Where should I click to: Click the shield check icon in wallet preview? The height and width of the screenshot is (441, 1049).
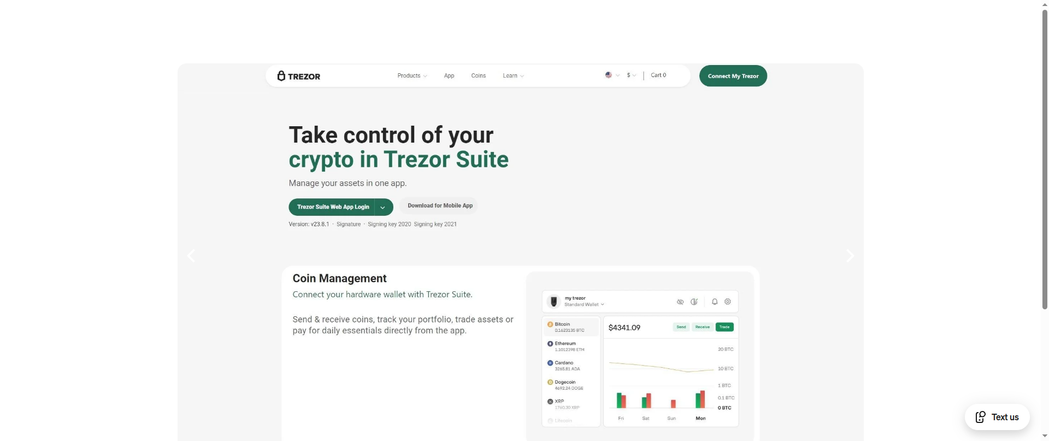click(x=694, y=302)
